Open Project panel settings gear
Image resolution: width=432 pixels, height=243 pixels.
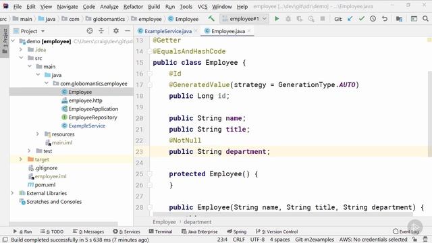116,31
